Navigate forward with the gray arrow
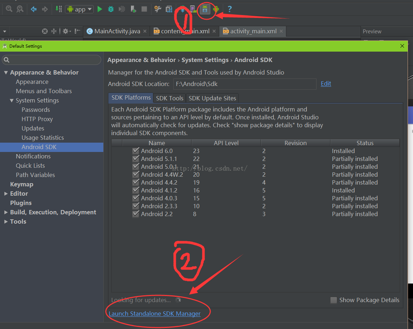 tap(45, 9)
